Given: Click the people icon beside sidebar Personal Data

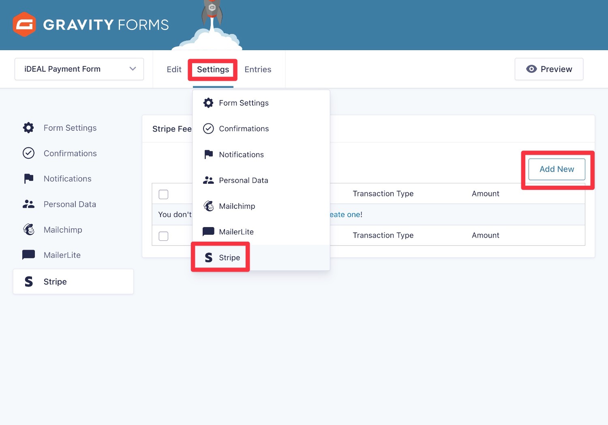Looking at the screenshot, I should [x=28, y=204].
